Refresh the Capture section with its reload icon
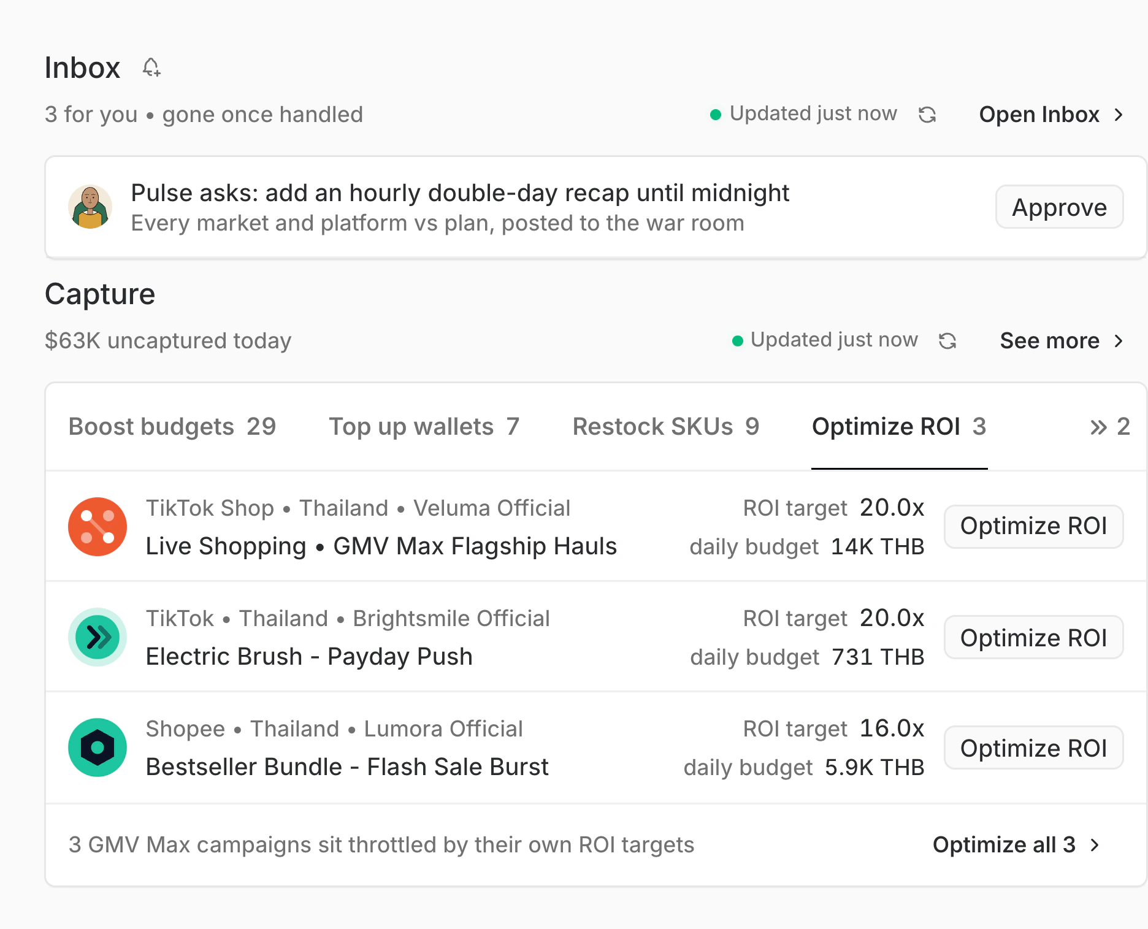Screen dimensions: 1148x929 pos(947,341)
